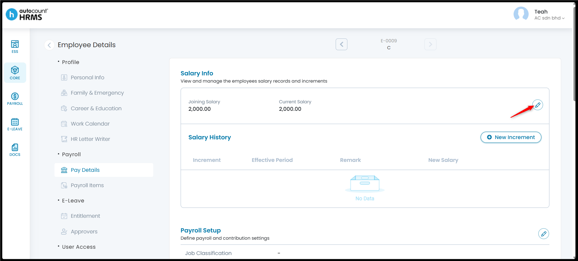Click the Profile section heading
The image size is (578, 261).
70,62
